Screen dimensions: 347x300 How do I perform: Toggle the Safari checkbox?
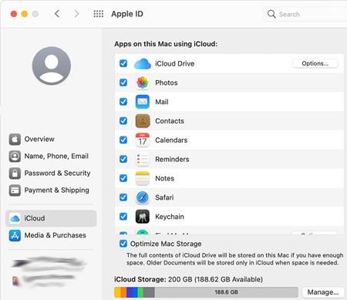123,197
